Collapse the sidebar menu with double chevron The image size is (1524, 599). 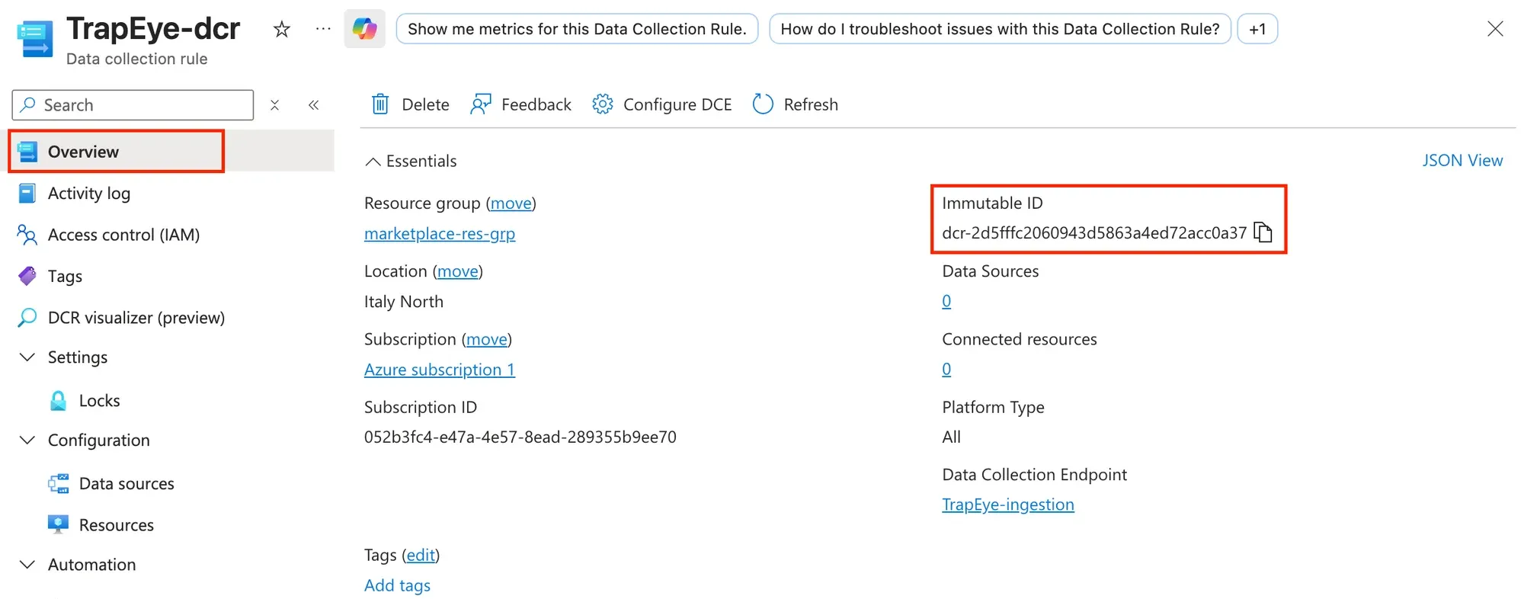pyautogui.click(x=313, y=105)
